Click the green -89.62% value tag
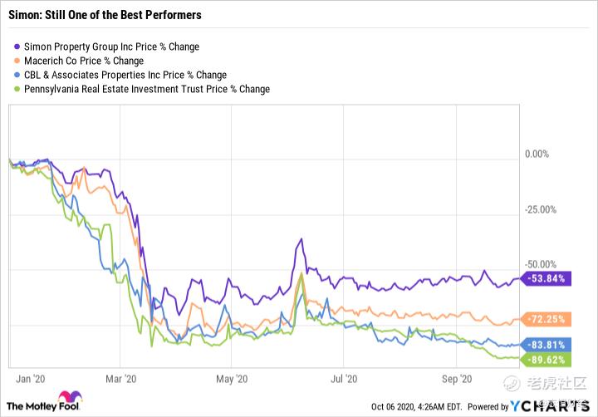598x417 pixels. [547, 359]
